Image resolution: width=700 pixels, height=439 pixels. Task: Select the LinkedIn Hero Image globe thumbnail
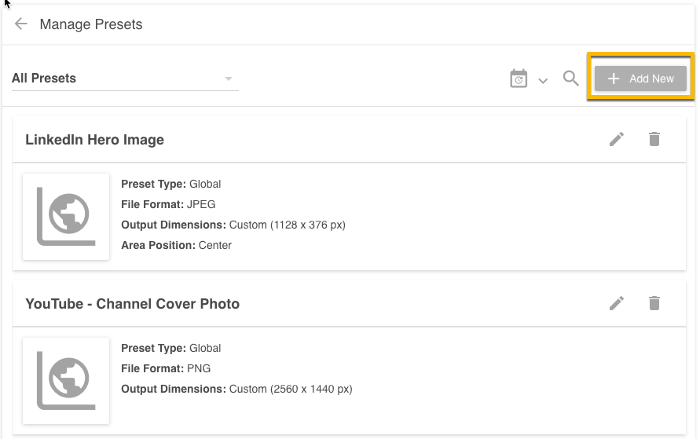point(66,217)
